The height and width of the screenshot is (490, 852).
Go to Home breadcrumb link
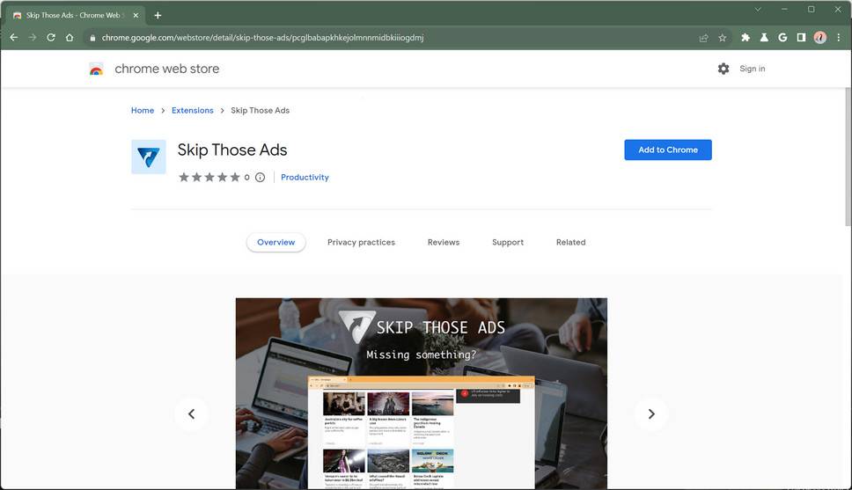point(143,110)
